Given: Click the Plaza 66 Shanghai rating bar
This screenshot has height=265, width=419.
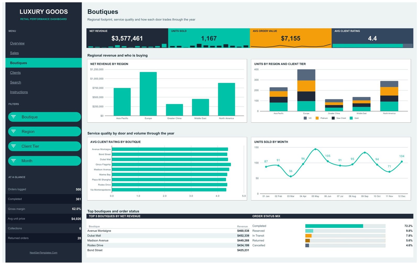Looking at the screenshot, I should coord(169,180).
